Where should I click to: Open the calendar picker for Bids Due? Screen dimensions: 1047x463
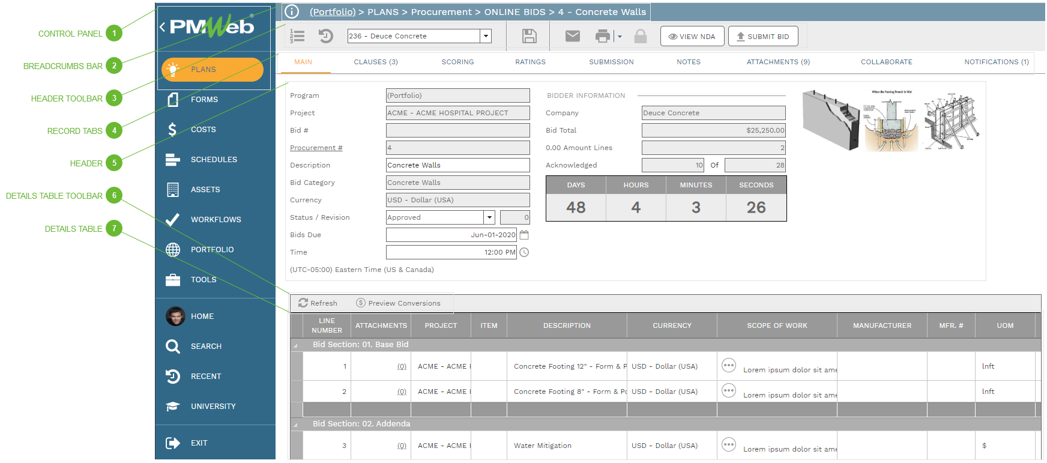click(524, 235)
